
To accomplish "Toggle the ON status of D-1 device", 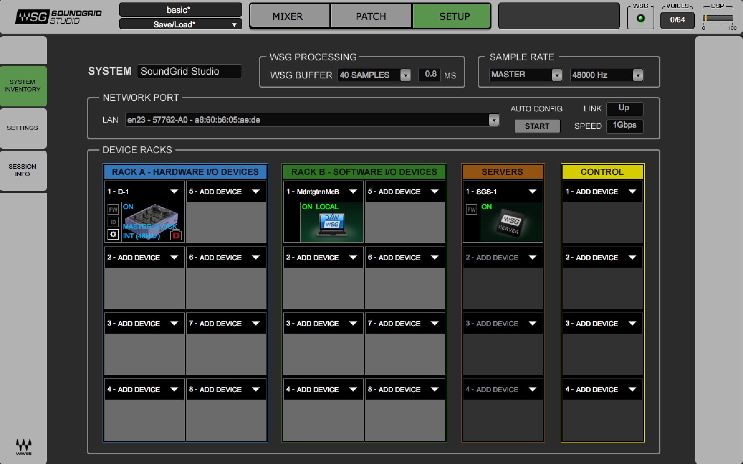I will (x=128, y=207).
